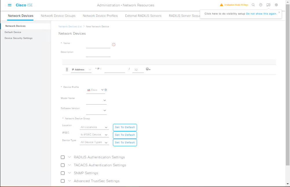Open the help question mark icon

260,5
